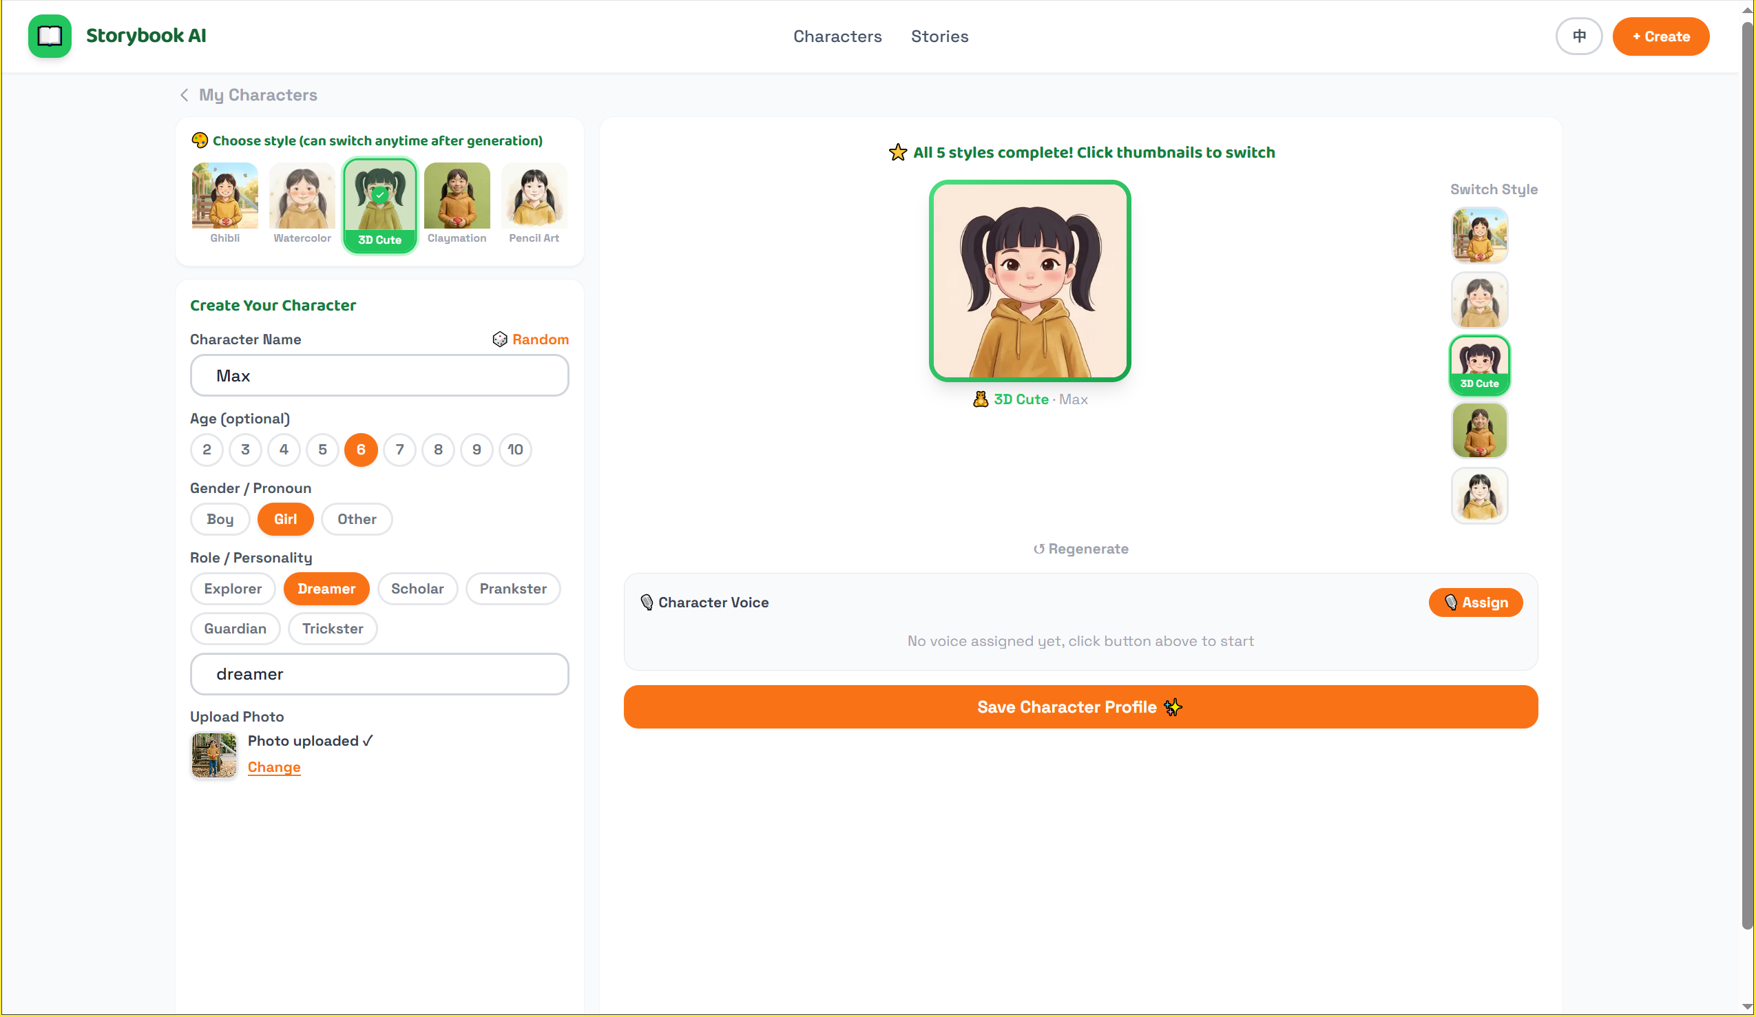
Task: Click the language switch 中 button
Action: (1578, 36)
